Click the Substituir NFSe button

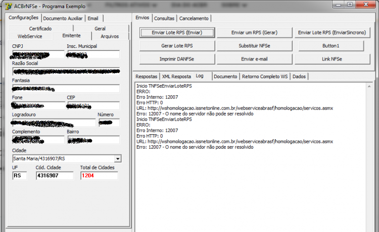254,46
